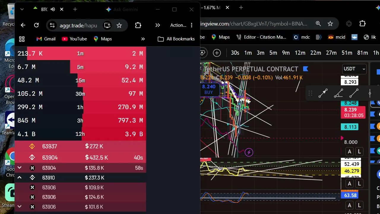Switch chart to 12m timeframe

click(300, 53)
